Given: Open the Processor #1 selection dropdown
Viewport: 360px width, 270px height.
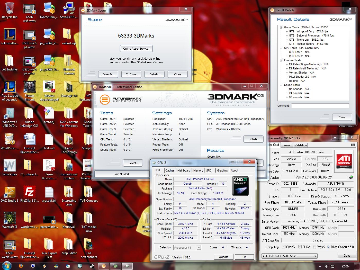Looking at the screenshot, I should point(187,248).
